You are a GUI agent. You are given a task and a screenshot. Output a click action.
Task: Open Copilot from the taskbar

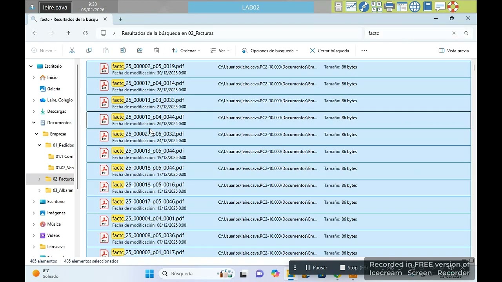coord(275,274)
